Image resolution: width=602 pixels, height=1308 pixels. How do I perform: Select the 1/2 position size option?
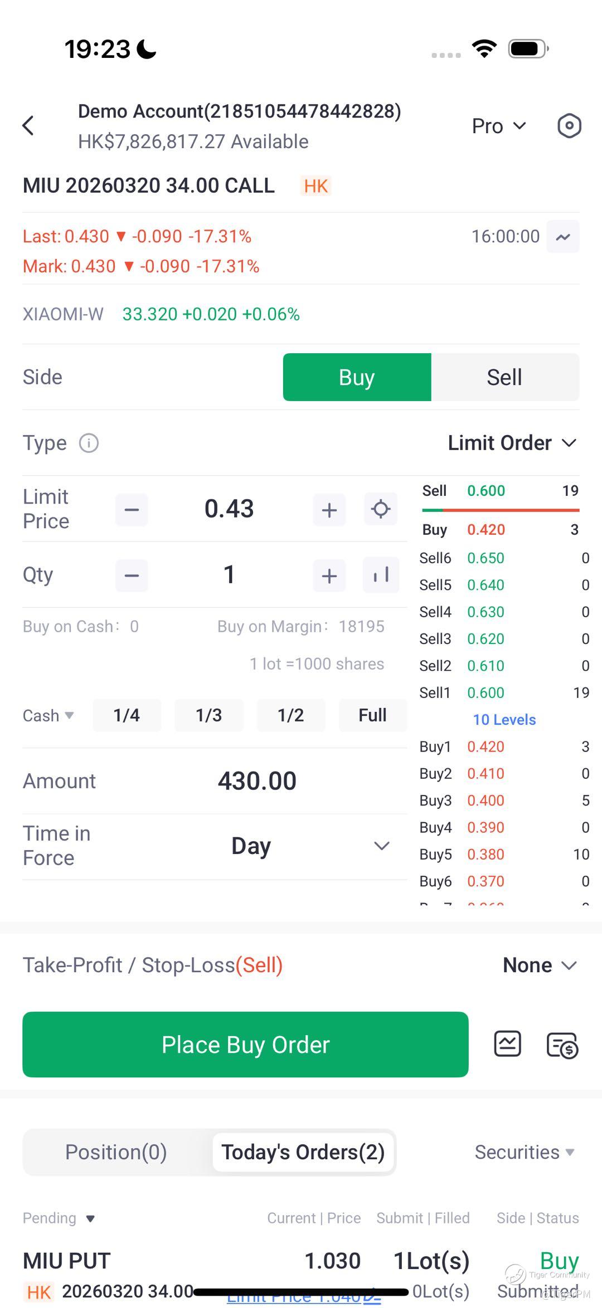(290, 715)
